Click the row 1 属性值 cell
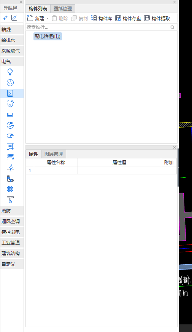 [119, 170]
